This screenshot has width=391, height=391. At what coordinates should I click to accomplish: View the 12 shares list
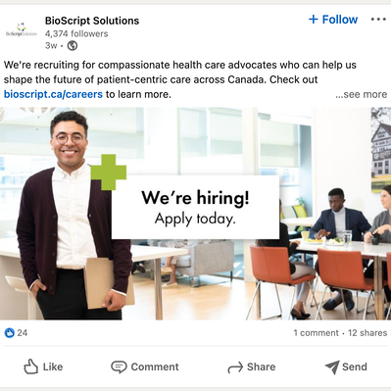click(x=367, y=333)
